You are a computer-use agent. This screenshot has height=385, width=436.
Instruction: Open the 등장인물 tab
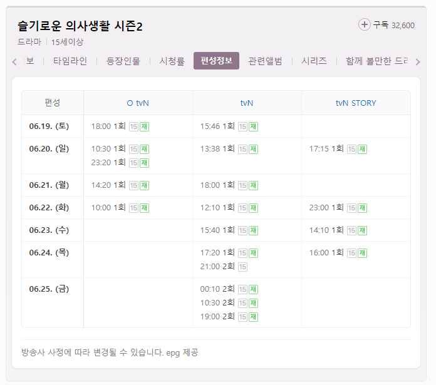tap(123, 61)
